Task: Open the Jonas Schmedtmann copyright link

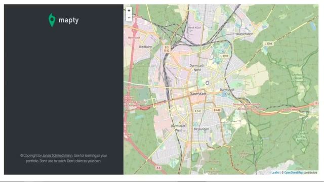Action: click(57, 155)
